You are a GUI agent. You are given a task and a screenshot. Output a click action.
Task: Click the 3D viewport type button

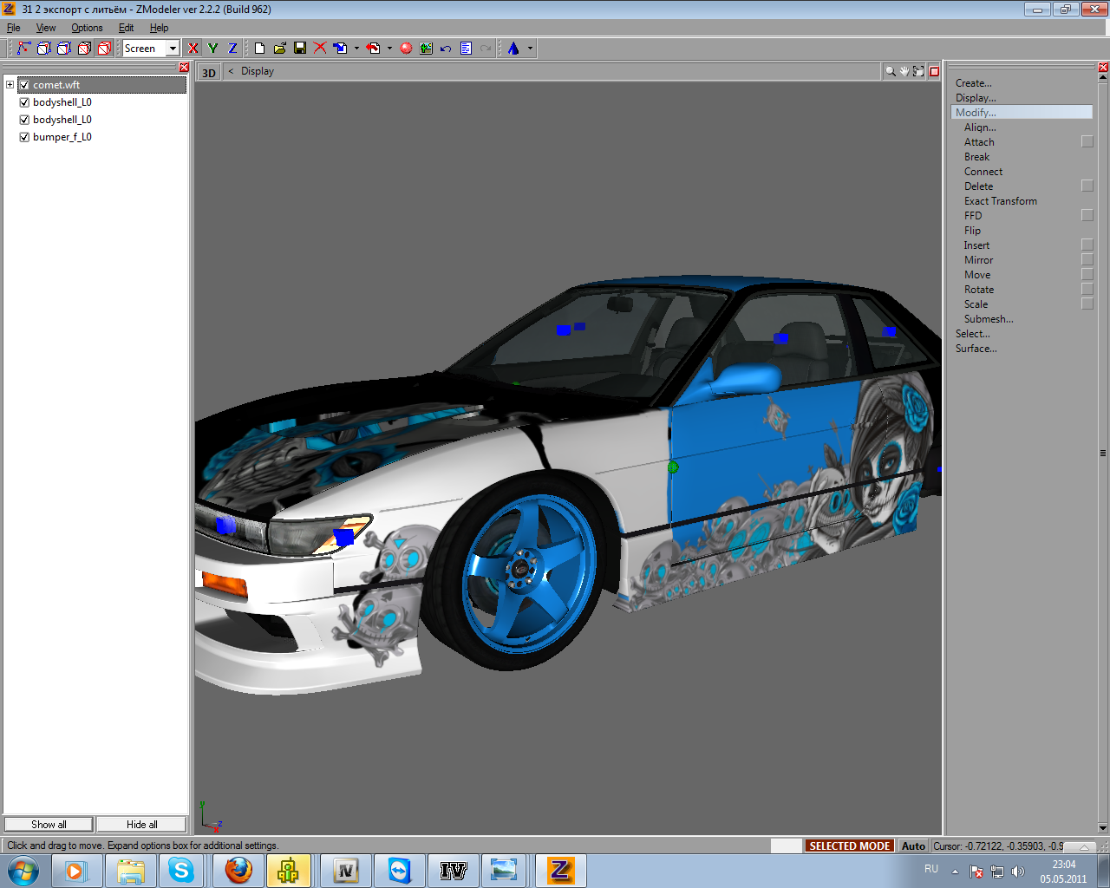209,73
